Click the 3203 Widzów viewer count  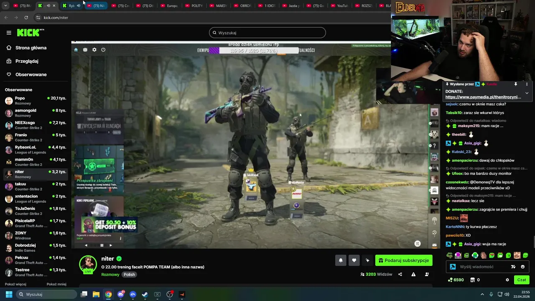point(376,274)
